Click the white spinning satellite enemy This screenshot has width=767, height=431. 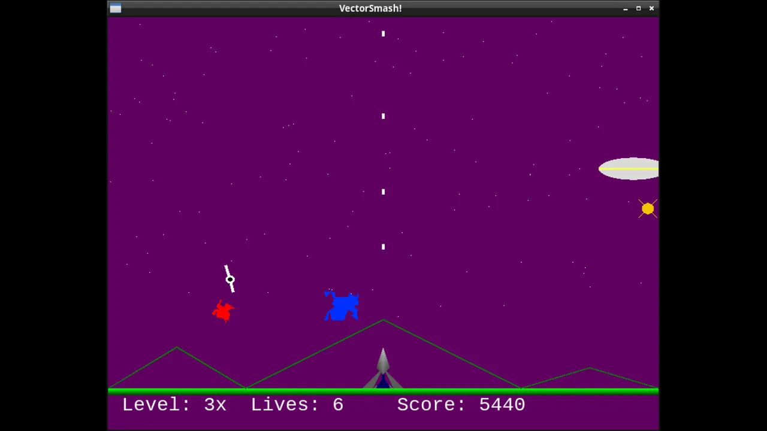tap(230, 279)
